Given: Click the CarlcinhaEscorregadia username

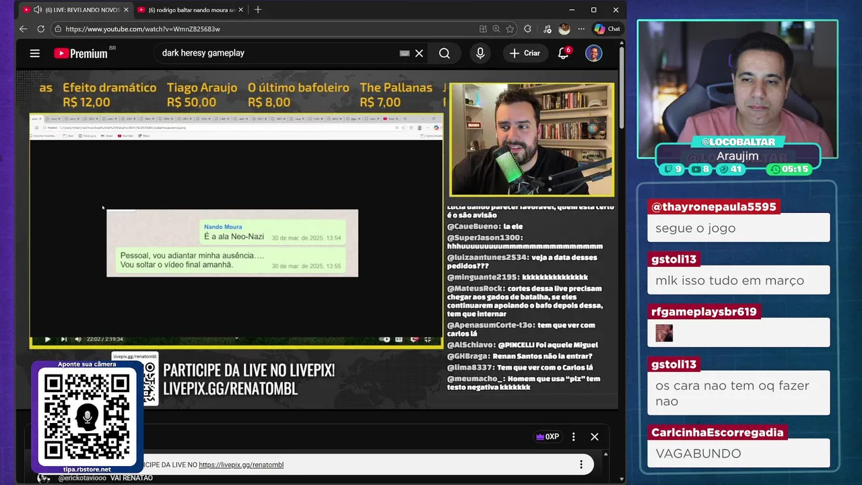Looking at the screenshot, I should (x=717, y=432).
